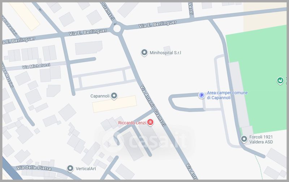Click the pale yellow building under Capannoli
This screenshot has height=182, width=289.
(x=115, y=104)
